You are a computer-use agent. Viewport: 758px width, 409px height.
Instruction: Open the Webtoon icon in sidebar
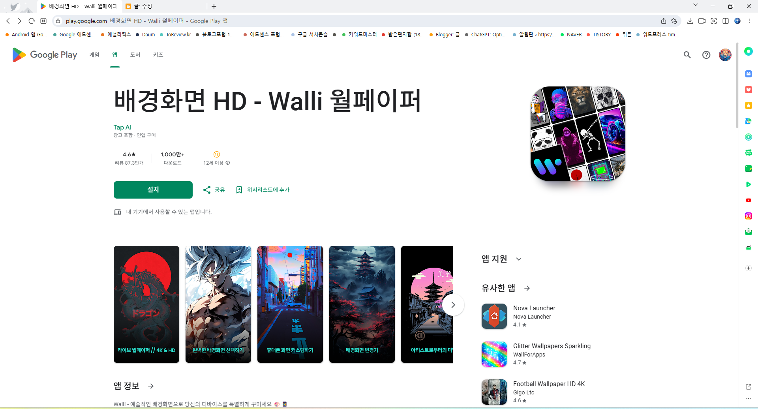(749, 153)
